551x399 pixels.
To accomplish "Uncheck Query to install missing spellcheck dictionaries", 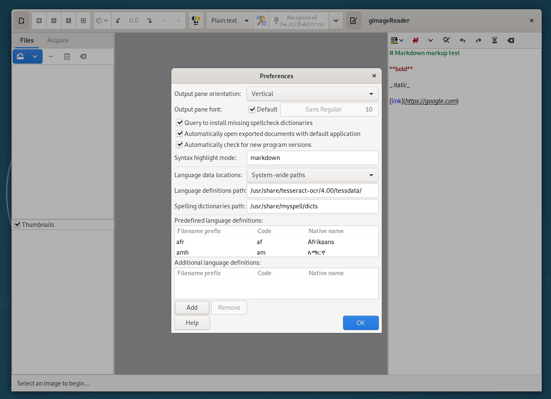I will tap(180, 122).
